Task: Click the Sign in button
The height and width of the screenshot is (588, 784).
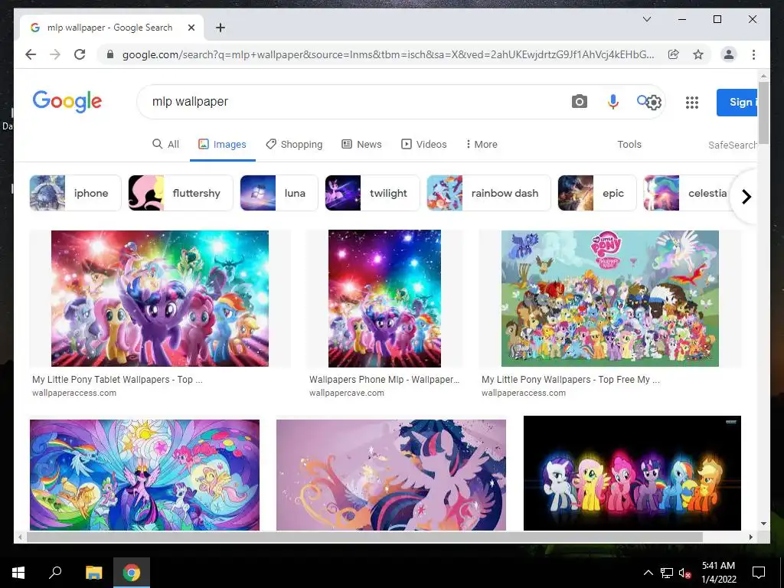Action: point(737,103)
